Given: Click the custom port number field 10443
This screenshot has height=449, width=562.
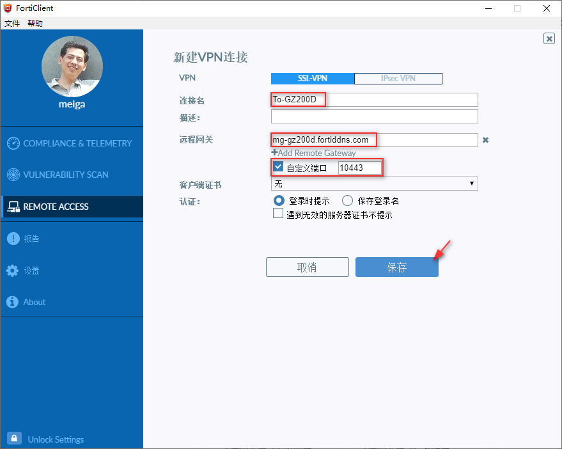Looking at the screenshot, I should click(x=360, y=168).
